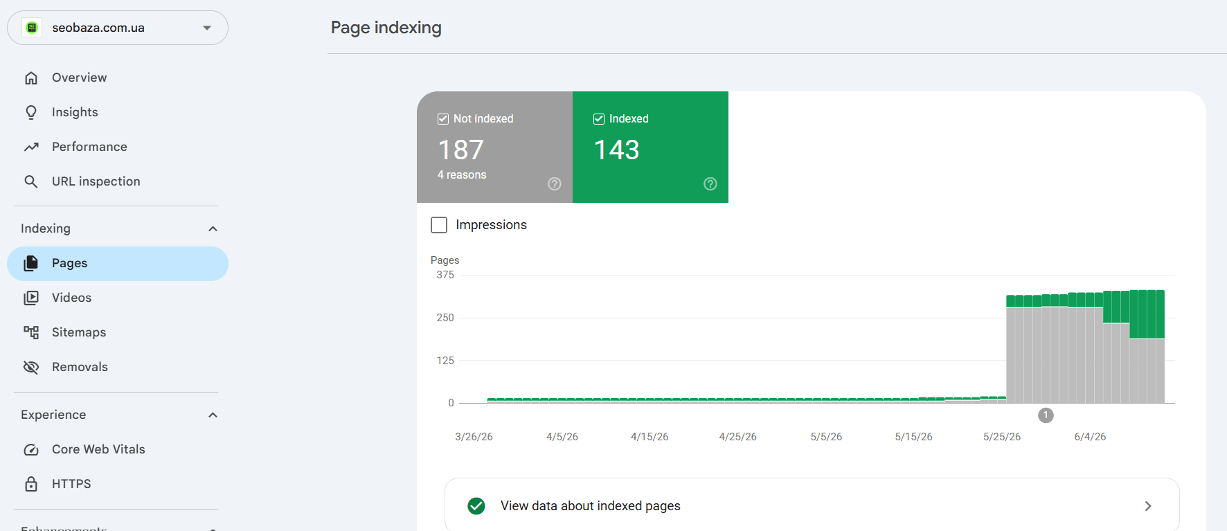Click the Indexed count 143
Viewport: 1227px width, 531px height.
click(x=617, y=150)
